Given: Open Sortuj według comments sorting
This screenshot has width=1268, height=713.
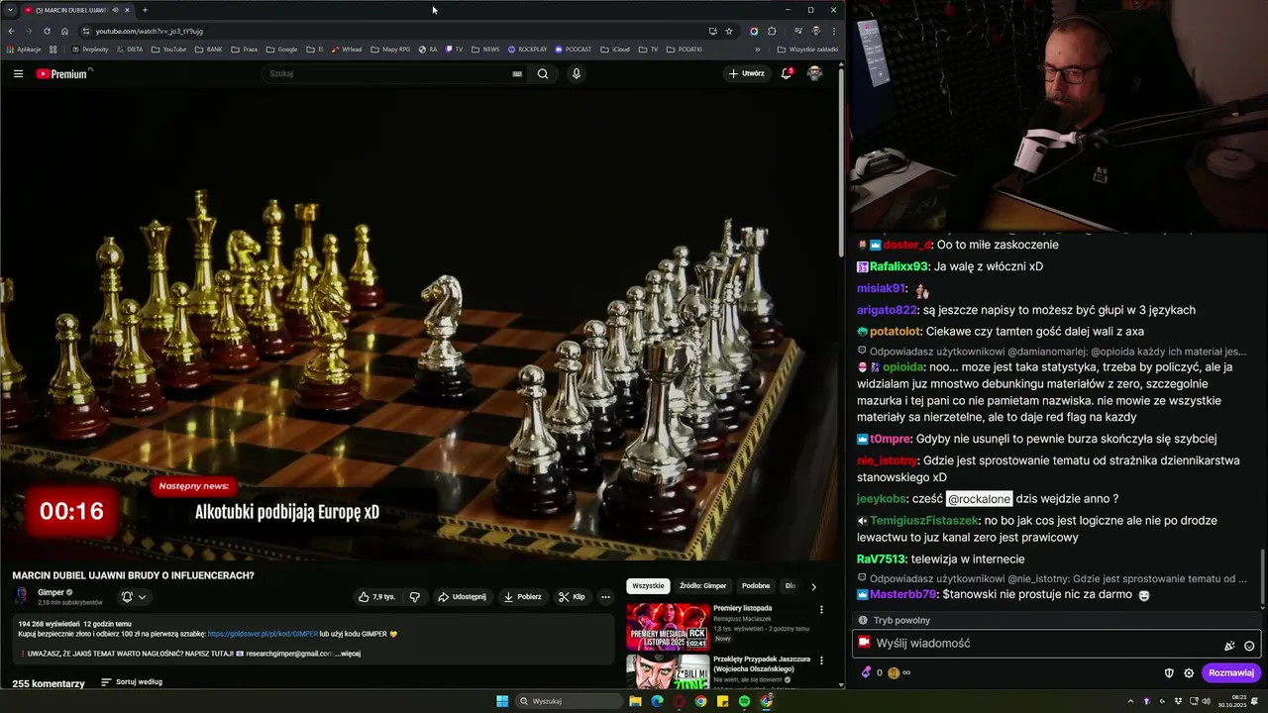Looking at the screenshot, I should [x=131, y=682].
